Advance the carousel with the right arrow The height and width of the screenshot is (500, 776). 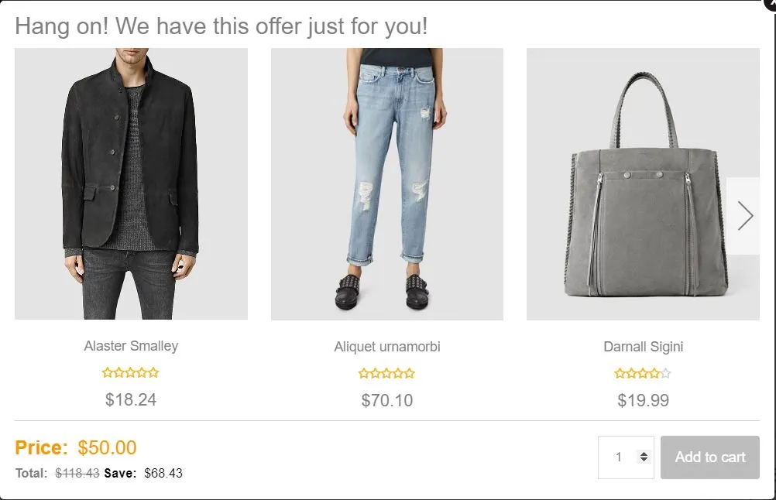(x=745, y=215)
